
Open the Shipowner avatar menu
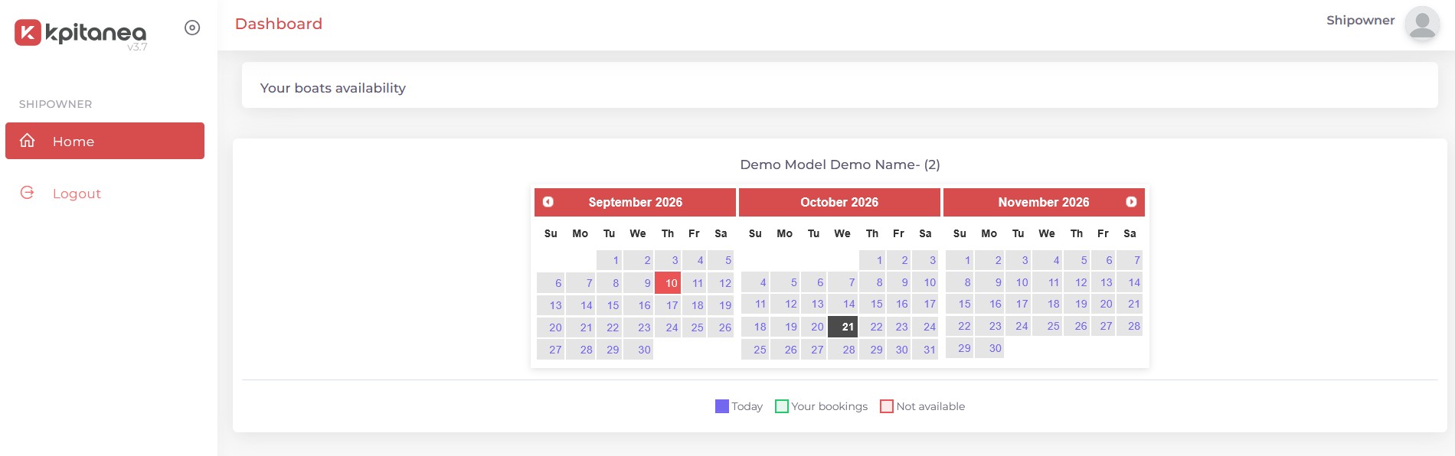[x=1422, y=24]
